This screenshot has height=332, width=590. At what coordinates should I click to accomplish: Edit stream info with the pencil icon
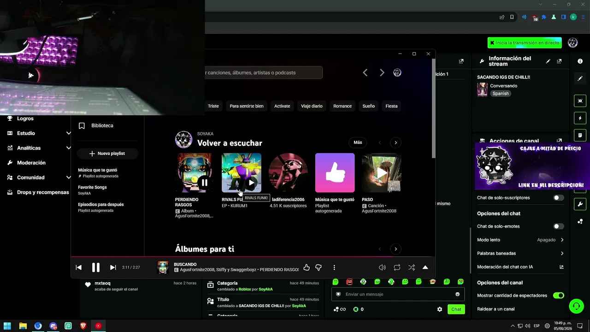click(548, 61)
